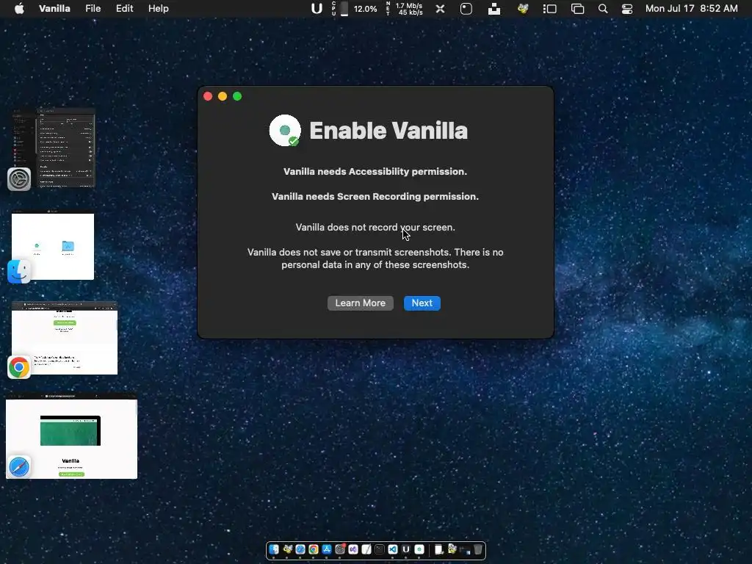Viewport: 752px width, 564px height.
Task: Open Finder from the Dock
Action: [274, 549]
